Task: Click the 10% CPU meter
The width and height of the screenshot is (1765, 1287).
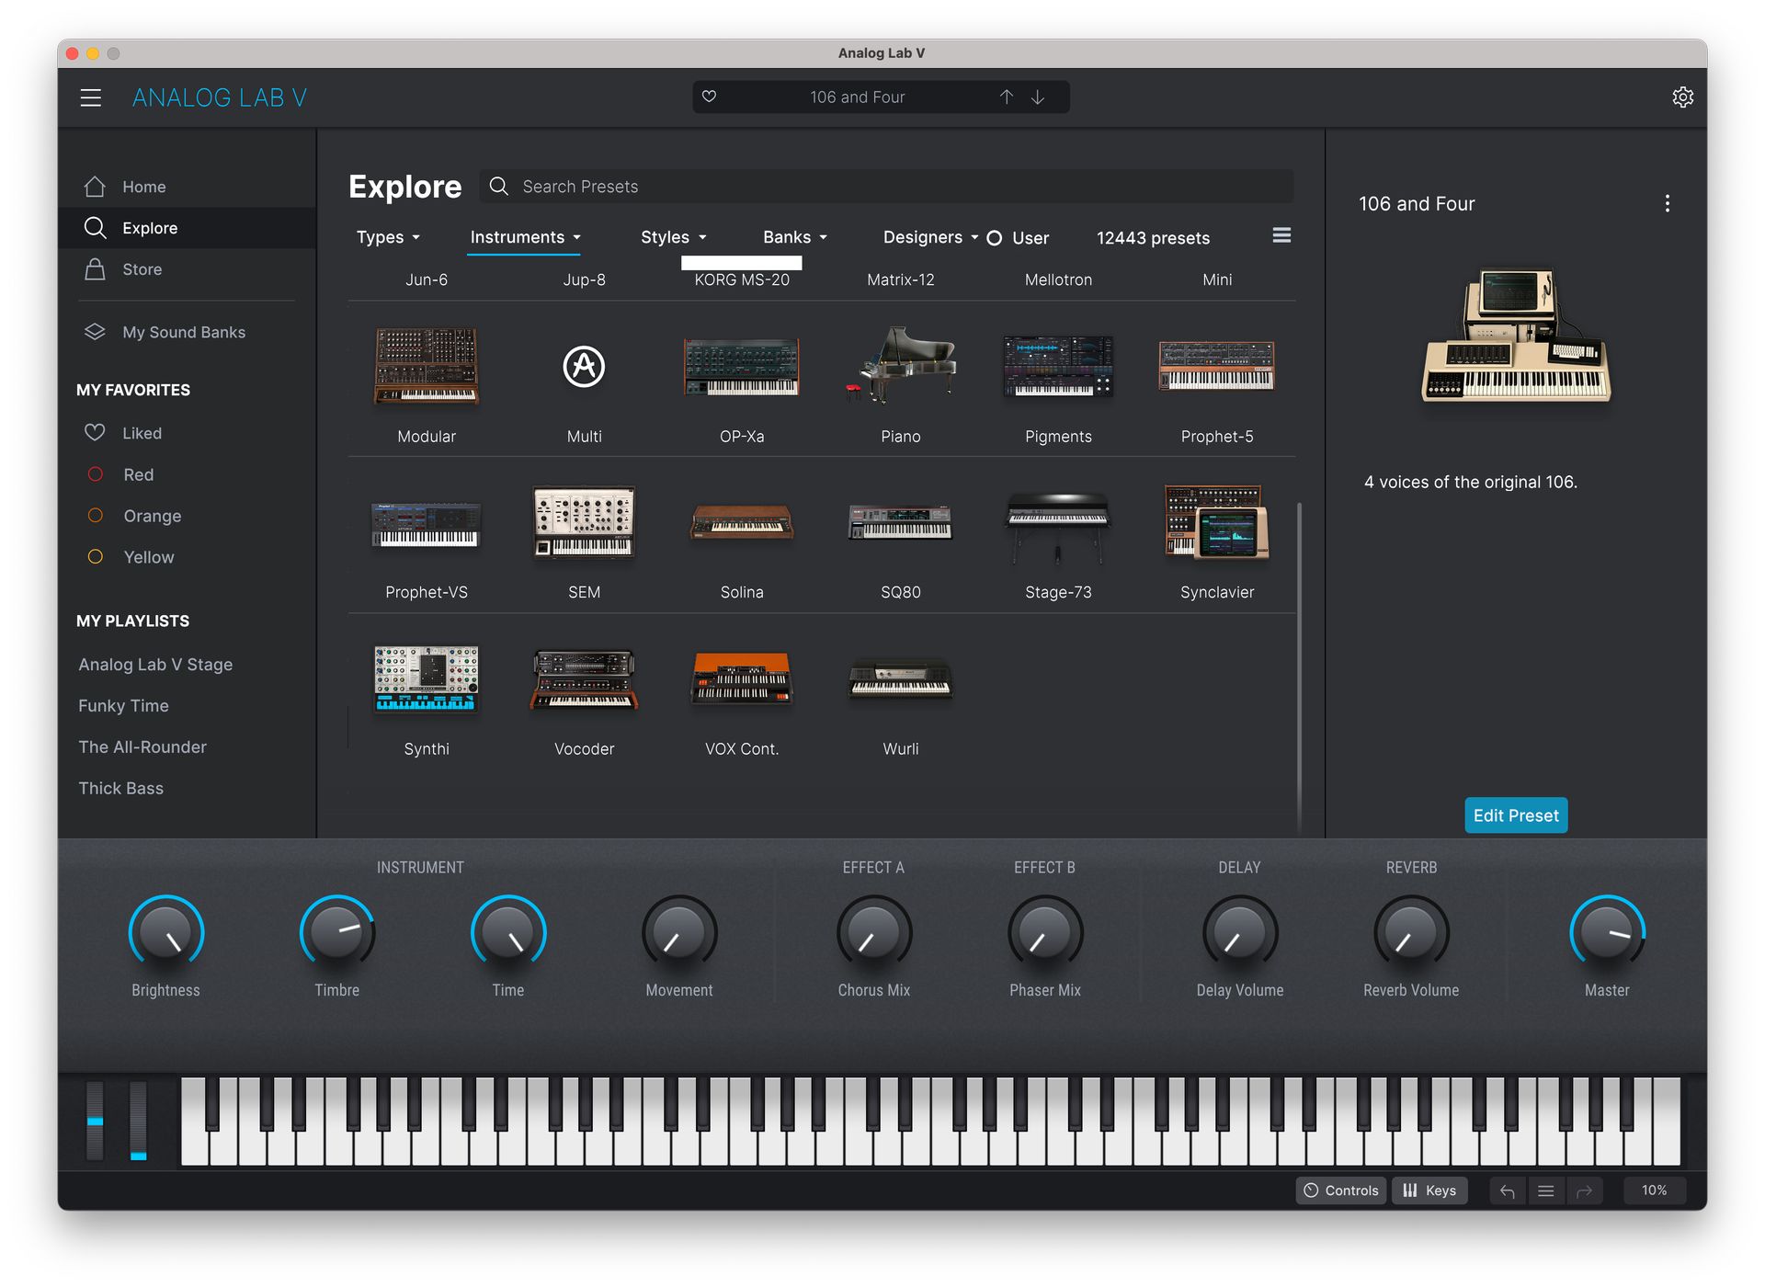Action: pyautogui.click(x=1654, y=1190)
